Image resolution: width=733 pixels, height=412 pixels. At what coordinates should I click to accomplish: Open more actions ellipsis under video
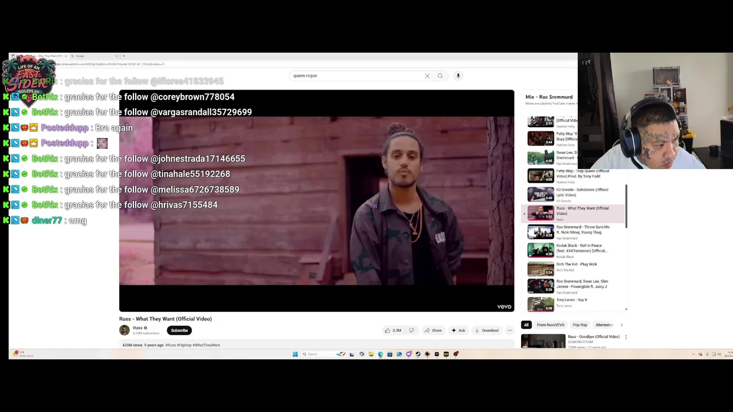(510, 330)
